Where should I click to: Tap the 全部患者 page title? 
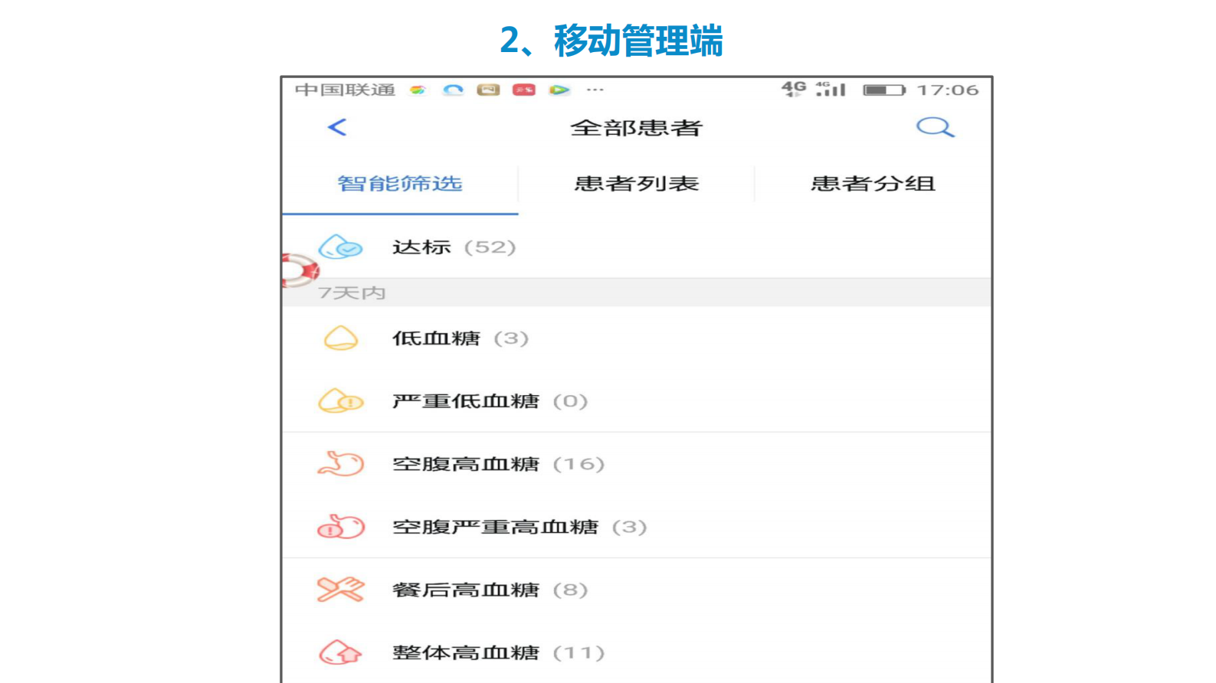(637, 128)
